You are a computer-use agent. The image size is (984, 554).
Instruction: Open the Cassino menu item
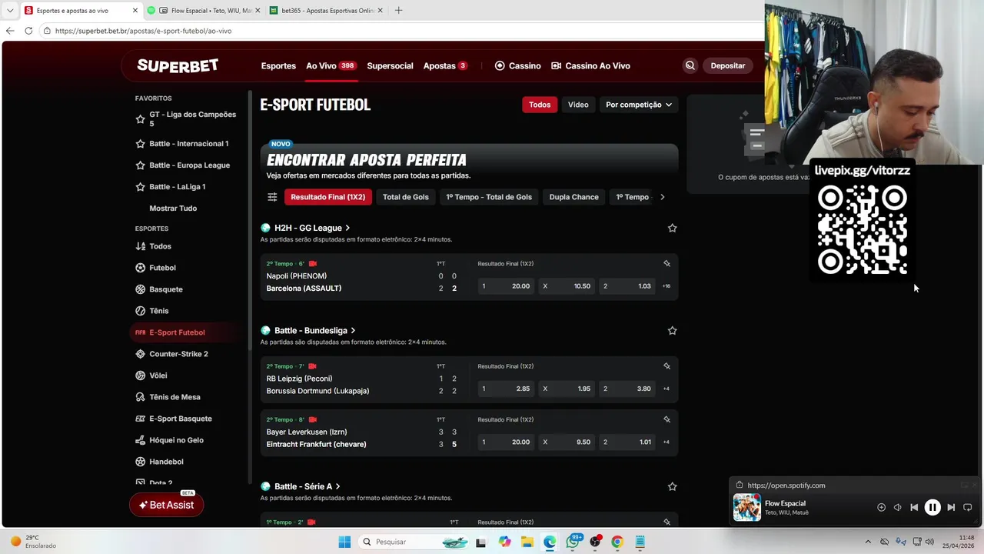tap(518, 65)
